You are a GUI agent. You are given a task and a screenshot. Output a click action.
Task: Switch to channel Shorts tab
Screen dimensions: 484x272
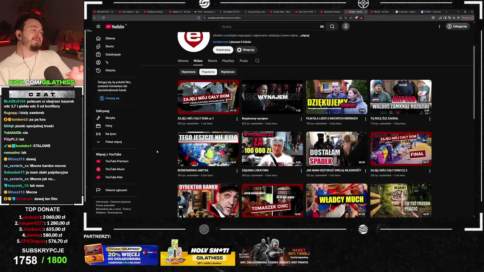(213, 61)
